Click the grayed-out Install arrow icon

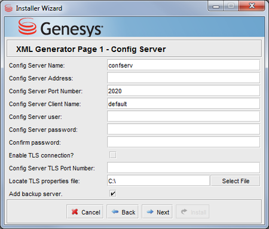coord(184,212)
